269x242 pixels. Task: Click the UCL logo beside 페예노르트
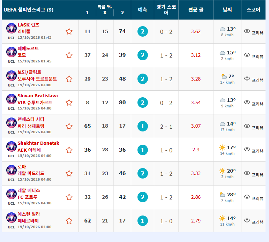(11, 52)
